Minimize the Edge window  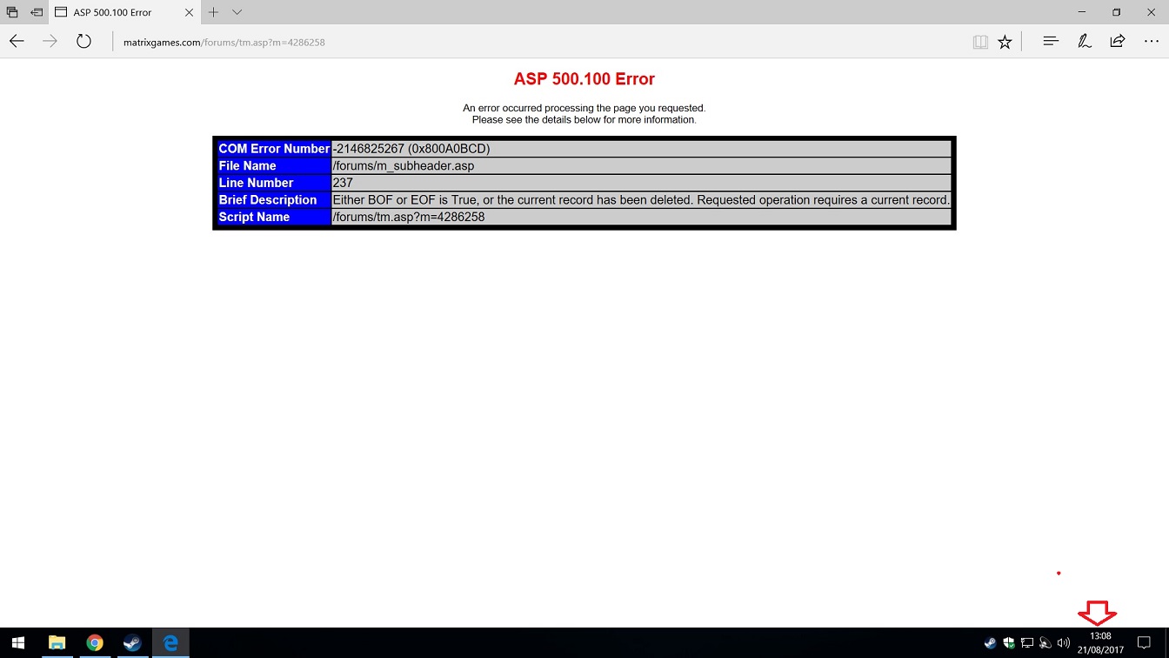(1082, 12)
